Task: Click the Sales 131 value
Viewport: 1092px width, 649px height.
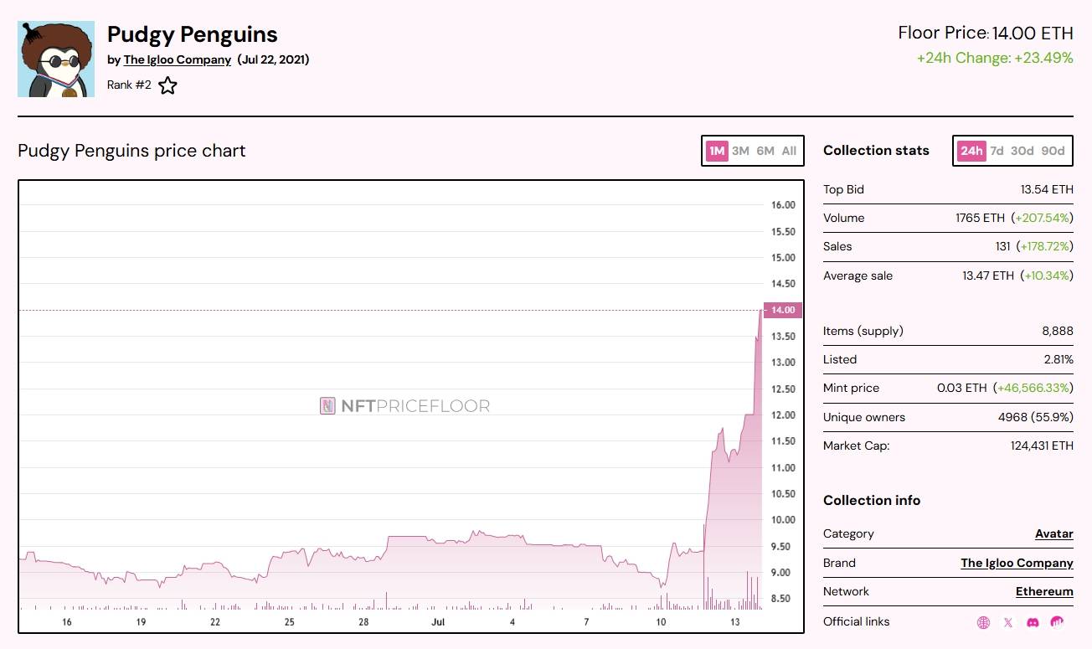Action: [x=1002, y=247]
